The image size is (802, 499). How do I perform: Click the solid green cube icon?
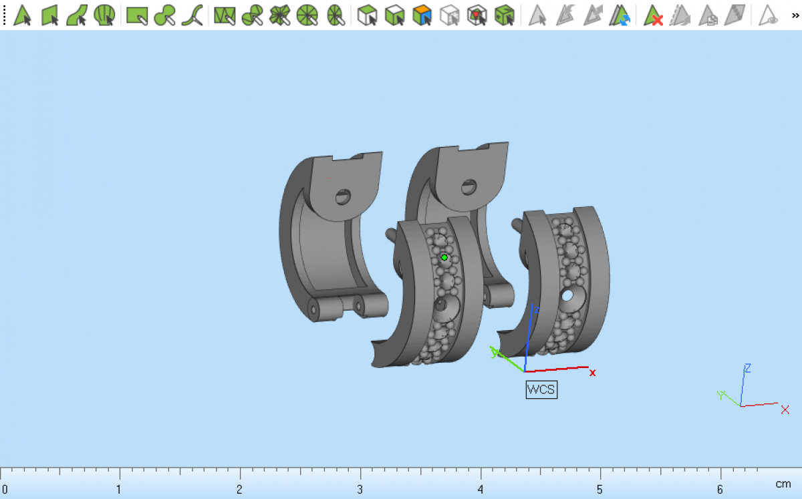pos(504,15)
